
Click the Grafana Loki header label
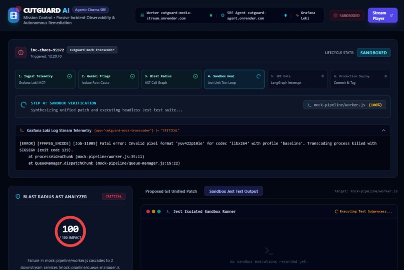[308, 16]
